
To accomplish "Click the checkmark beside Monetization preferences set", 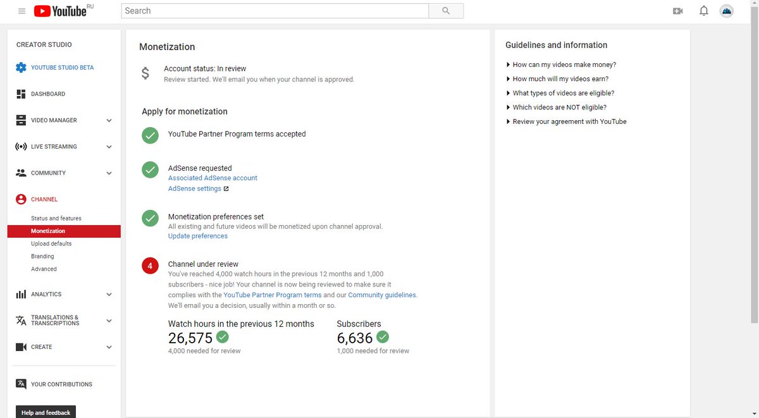I will click(150, 218).
